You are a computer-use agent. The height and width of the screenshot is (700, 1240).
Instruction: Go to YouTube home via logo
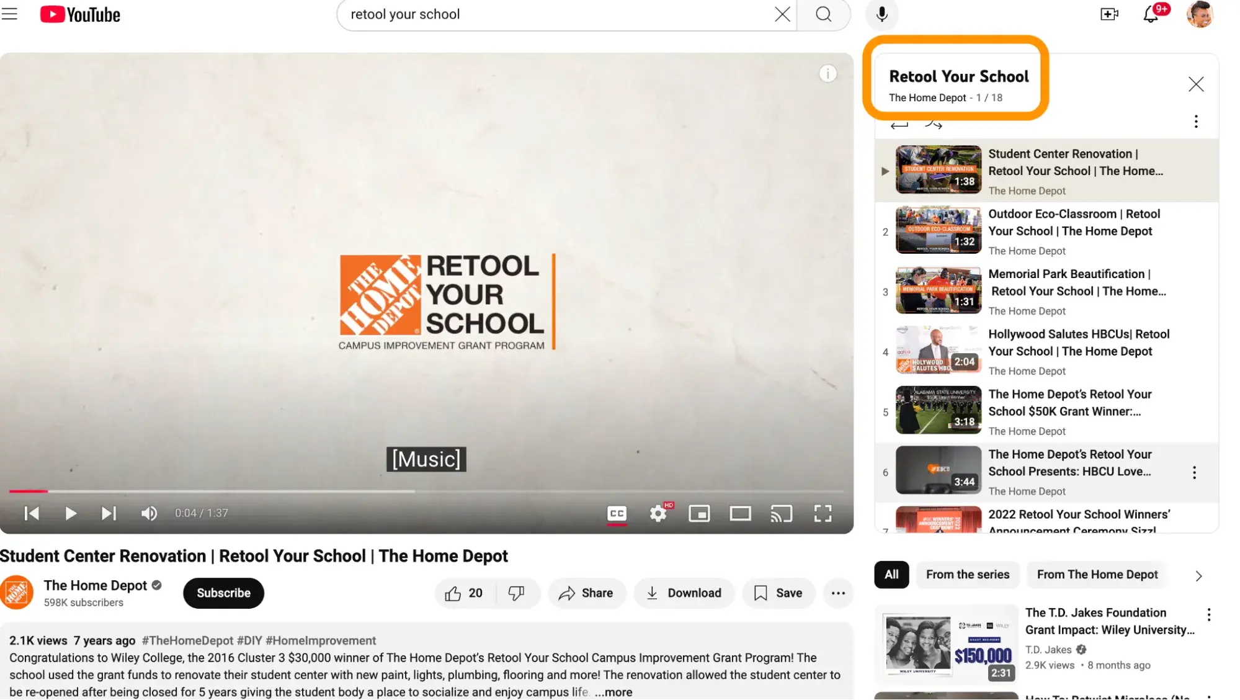pos(80,14)
